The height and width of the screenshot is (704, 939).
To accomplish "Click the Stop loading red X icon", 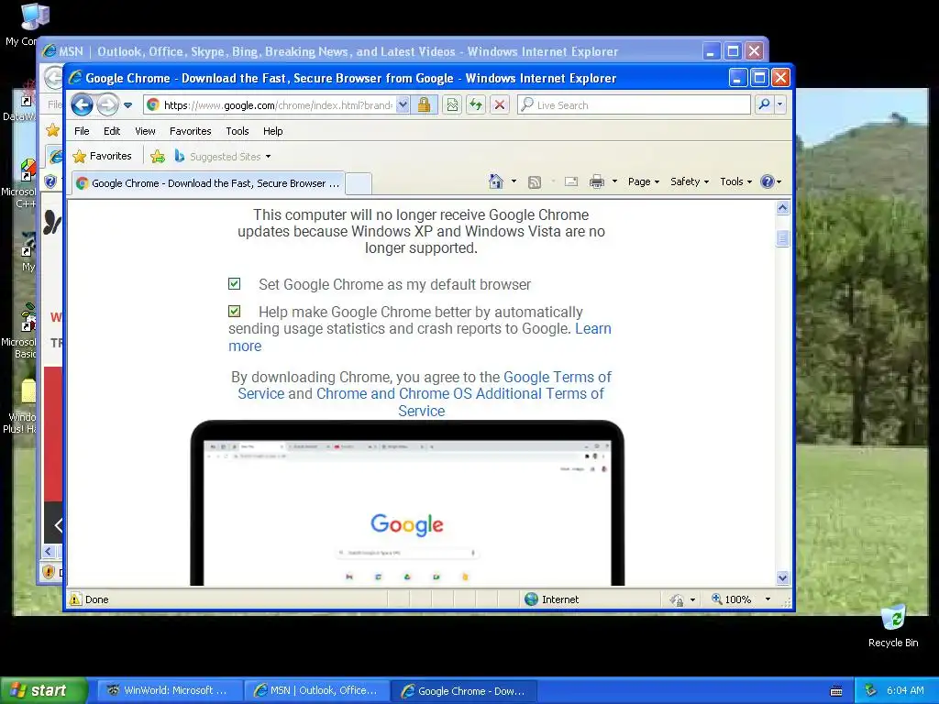I will tap(500, 104).
